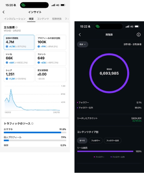The width and height of the screenshot is (144, 173).
Task: Open the period dropdown pill on the 閲覧数 screen
Action: (82, 44)
